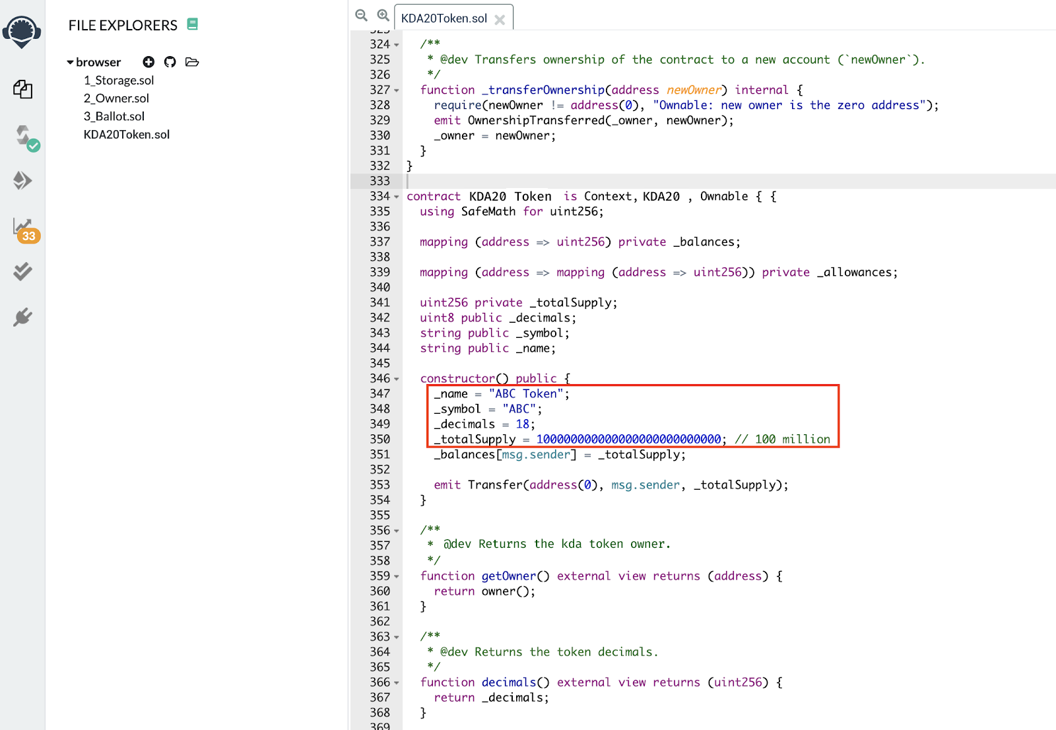Open 1_Storage.sol file
The image size is (1056, 730).
[x=119, y=81]
